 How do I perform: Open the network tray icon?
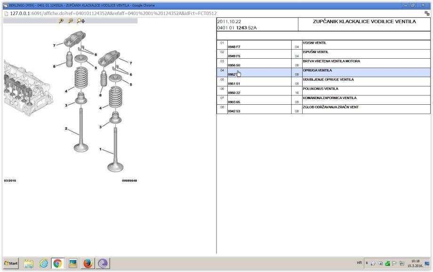click(x=402, y=264)
